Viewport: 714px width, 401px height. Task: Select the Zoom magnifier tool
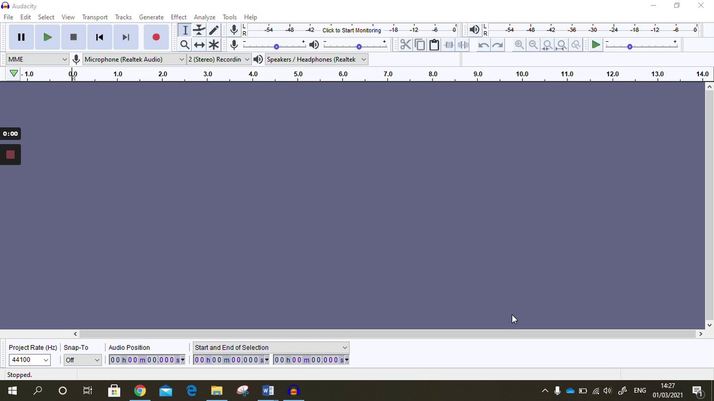tap(185, 45)
